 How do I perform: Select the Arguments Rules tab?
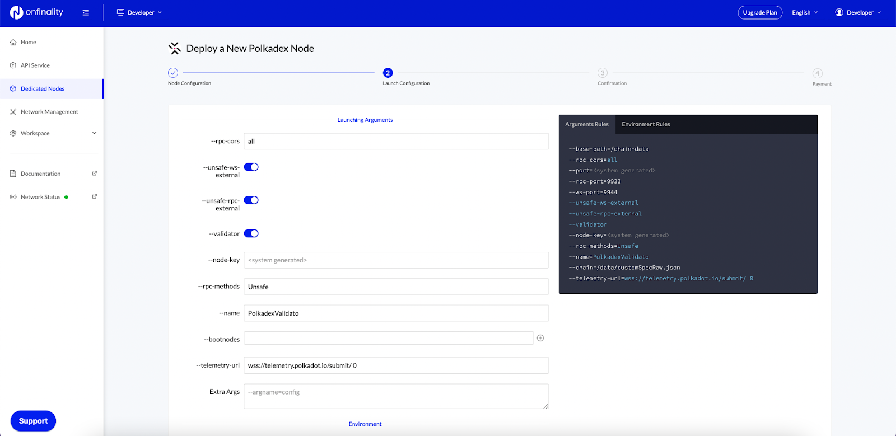pos(586,124)
